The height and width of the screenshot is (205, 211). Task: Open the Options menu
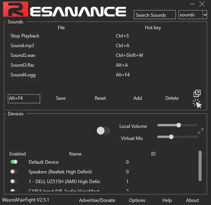tap(137, 200)
